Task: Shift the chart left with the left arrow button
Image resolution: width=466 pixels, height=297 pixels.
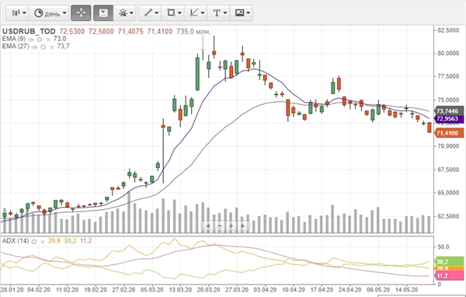Action: tap(207, 226)
